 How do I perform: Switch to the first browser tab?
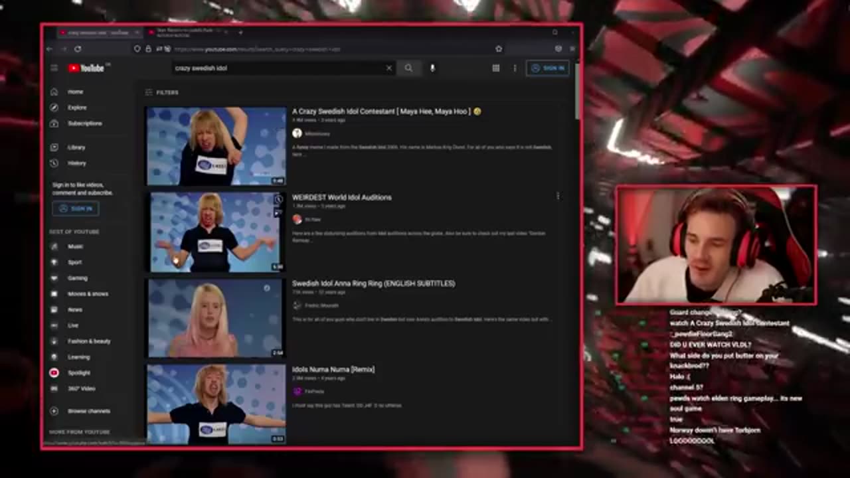98,32
